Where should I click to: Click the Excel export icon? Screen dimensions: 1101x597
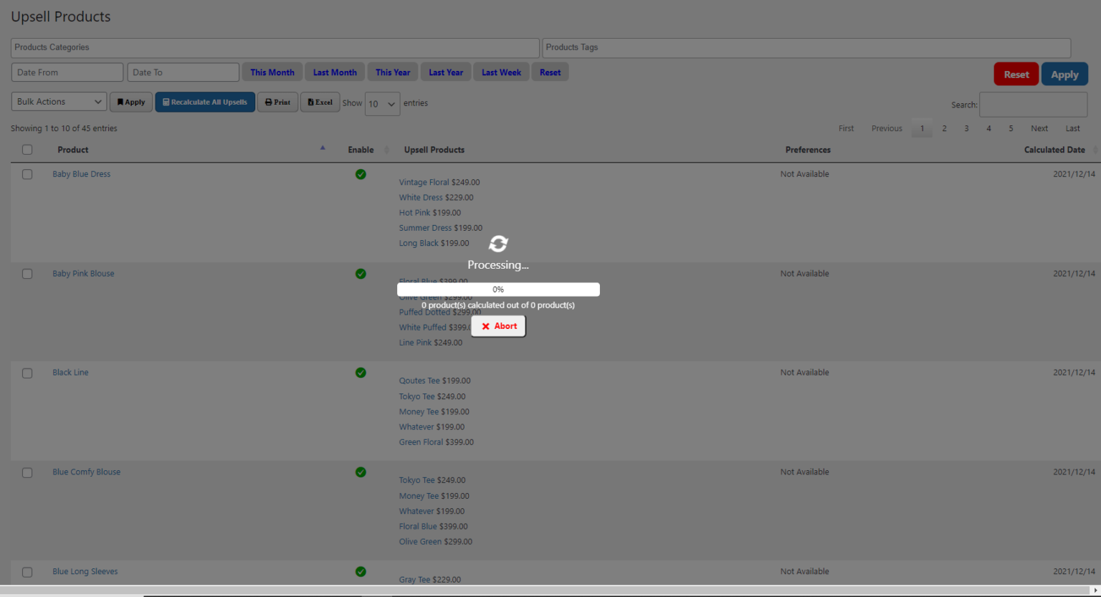311,102
